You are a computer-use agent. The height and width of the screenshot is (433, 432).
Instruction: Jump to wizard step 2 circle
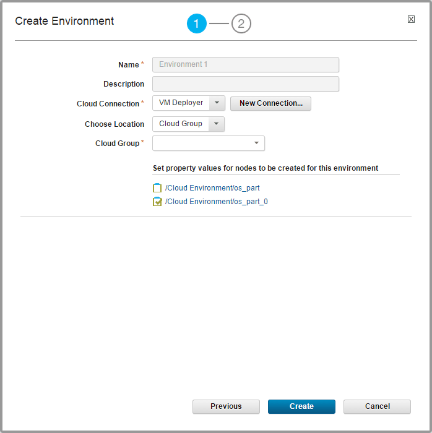(241, 24)
